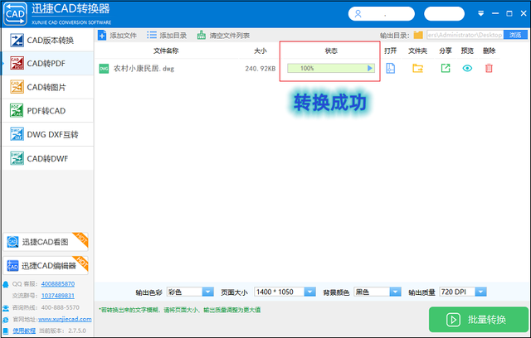Click the DWG DXF互转 blue icon
Image resolution: width=531 pixels, height=338 pixels.
(17, 134)
